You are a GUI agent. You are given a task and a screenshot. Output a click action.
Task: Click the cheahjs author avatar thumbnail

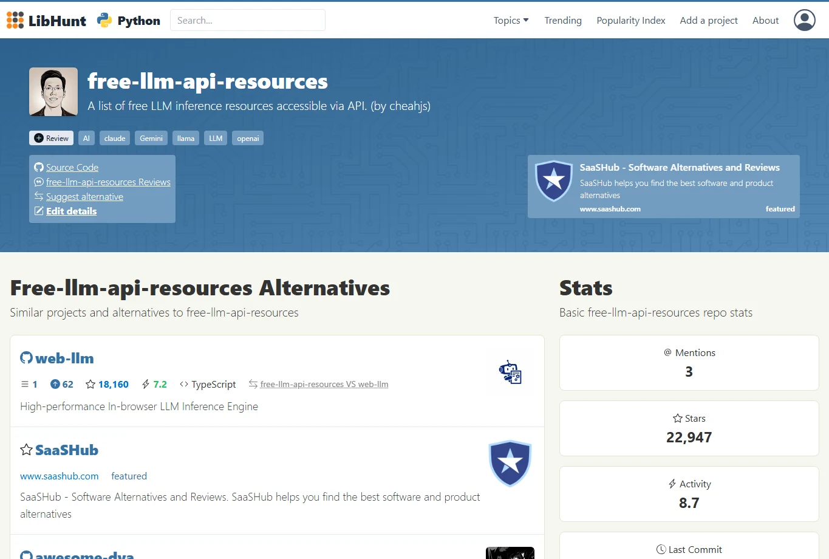point(53,92)
